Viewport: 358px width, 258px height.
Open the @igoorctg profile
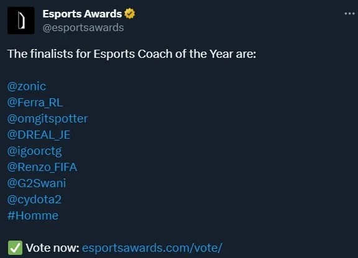[34, 151]
